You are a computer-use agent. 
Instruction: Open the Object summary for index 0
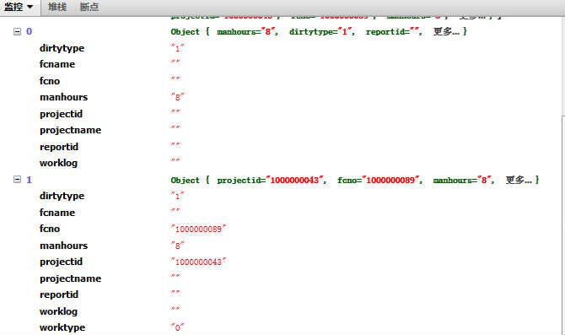pyautogui.click(x=319, y=32)
